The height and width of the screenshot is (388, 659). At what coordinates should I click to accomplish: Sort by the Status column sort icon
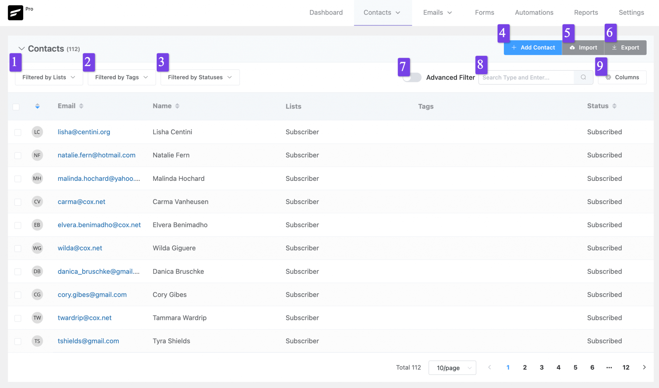click(x=615, y=105)
